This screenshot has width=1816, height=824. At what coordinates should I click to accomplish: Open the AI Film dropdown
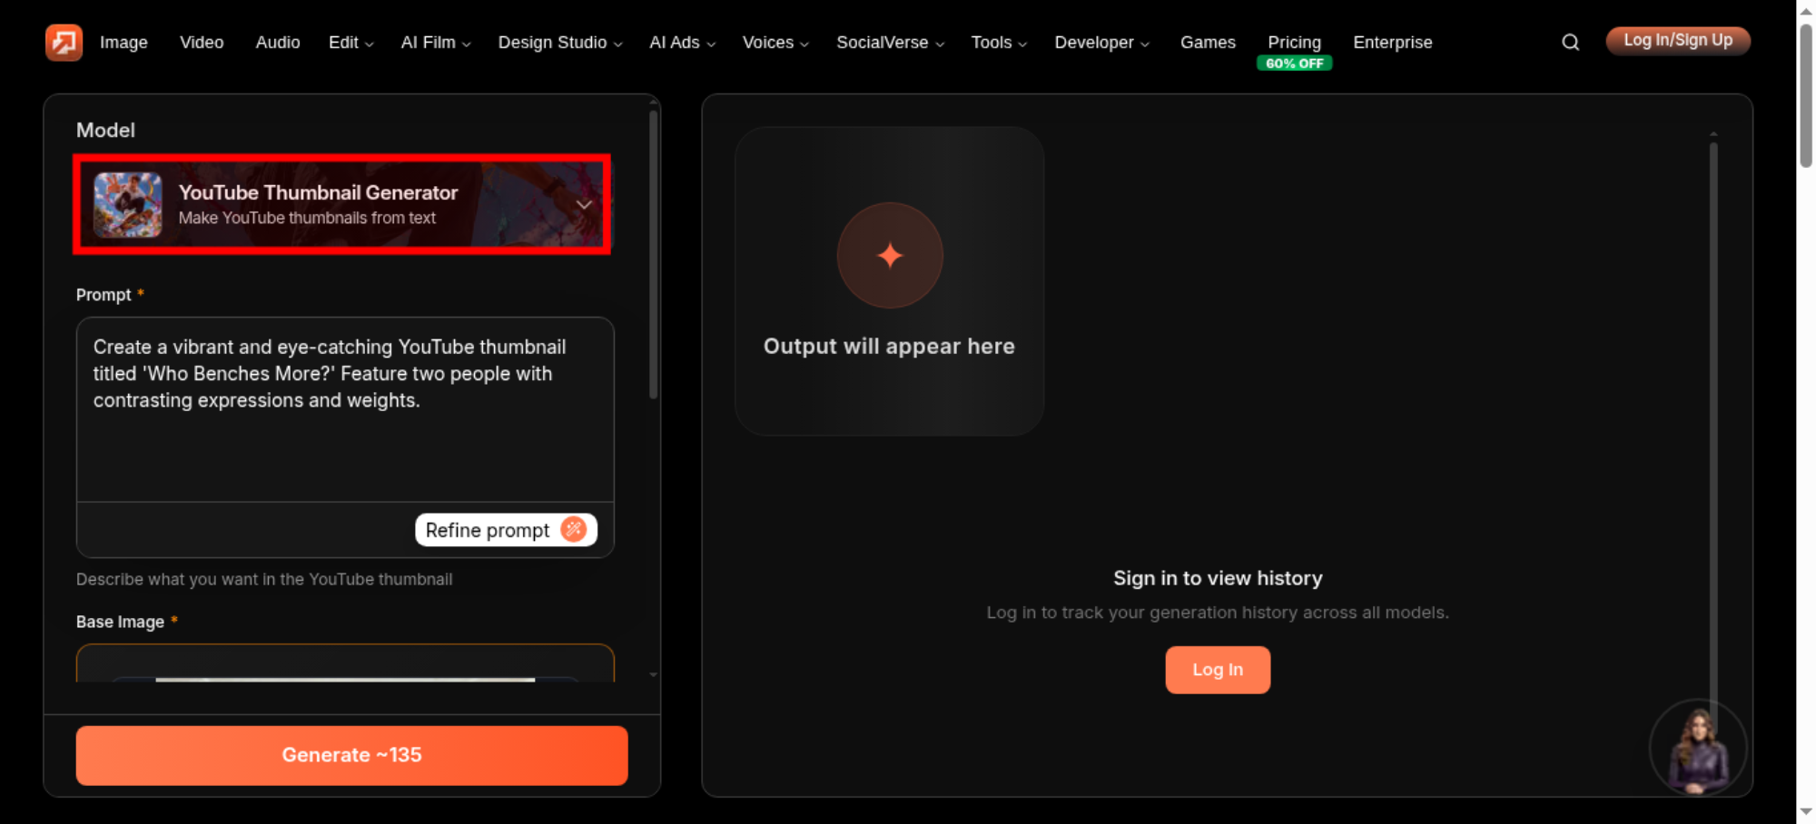coord(436,43)
